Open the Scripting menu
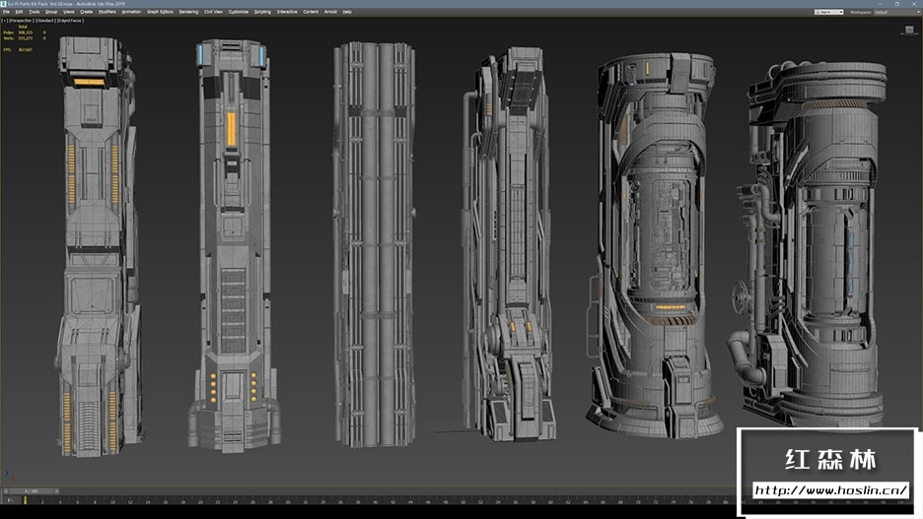The image size is (923, 519). tap(262, 12)
